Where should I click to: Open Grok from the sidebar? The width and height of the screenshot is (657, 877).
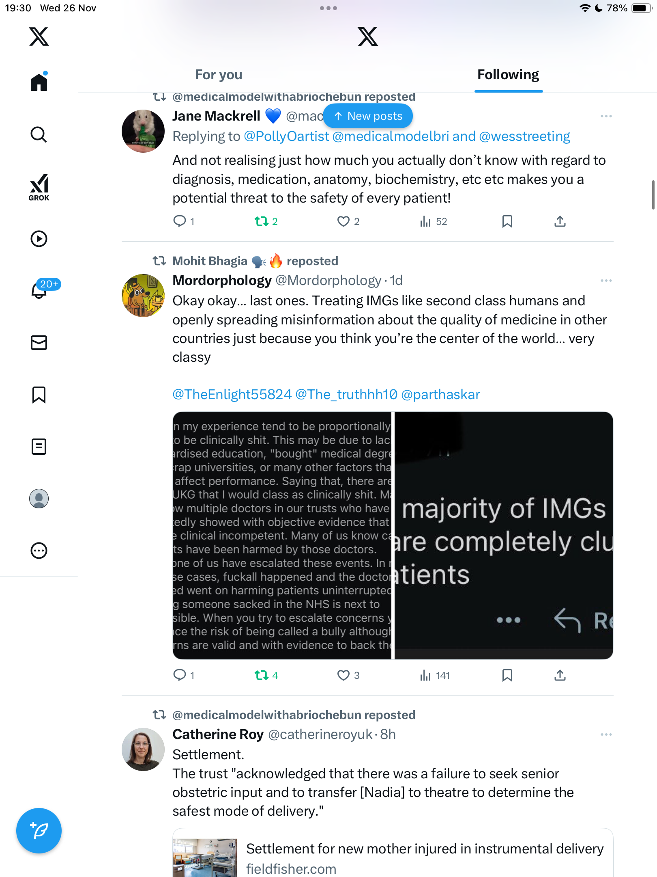tap(39, 187)
